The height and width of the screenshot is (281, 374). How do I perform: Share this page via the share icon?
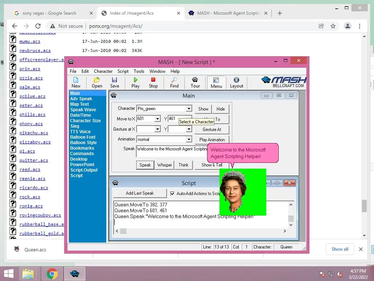321,26
